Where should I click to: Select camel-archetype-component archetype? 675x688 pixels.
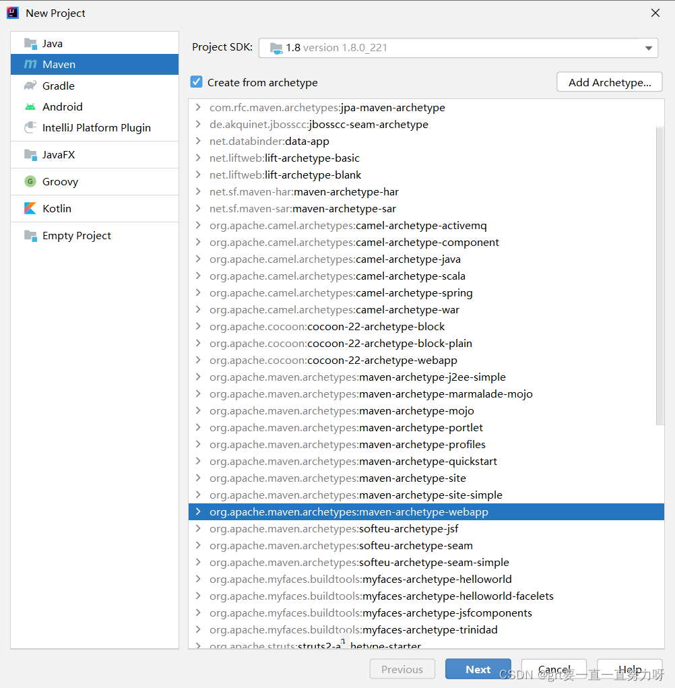pyautogui.click(x=426, y=242)
